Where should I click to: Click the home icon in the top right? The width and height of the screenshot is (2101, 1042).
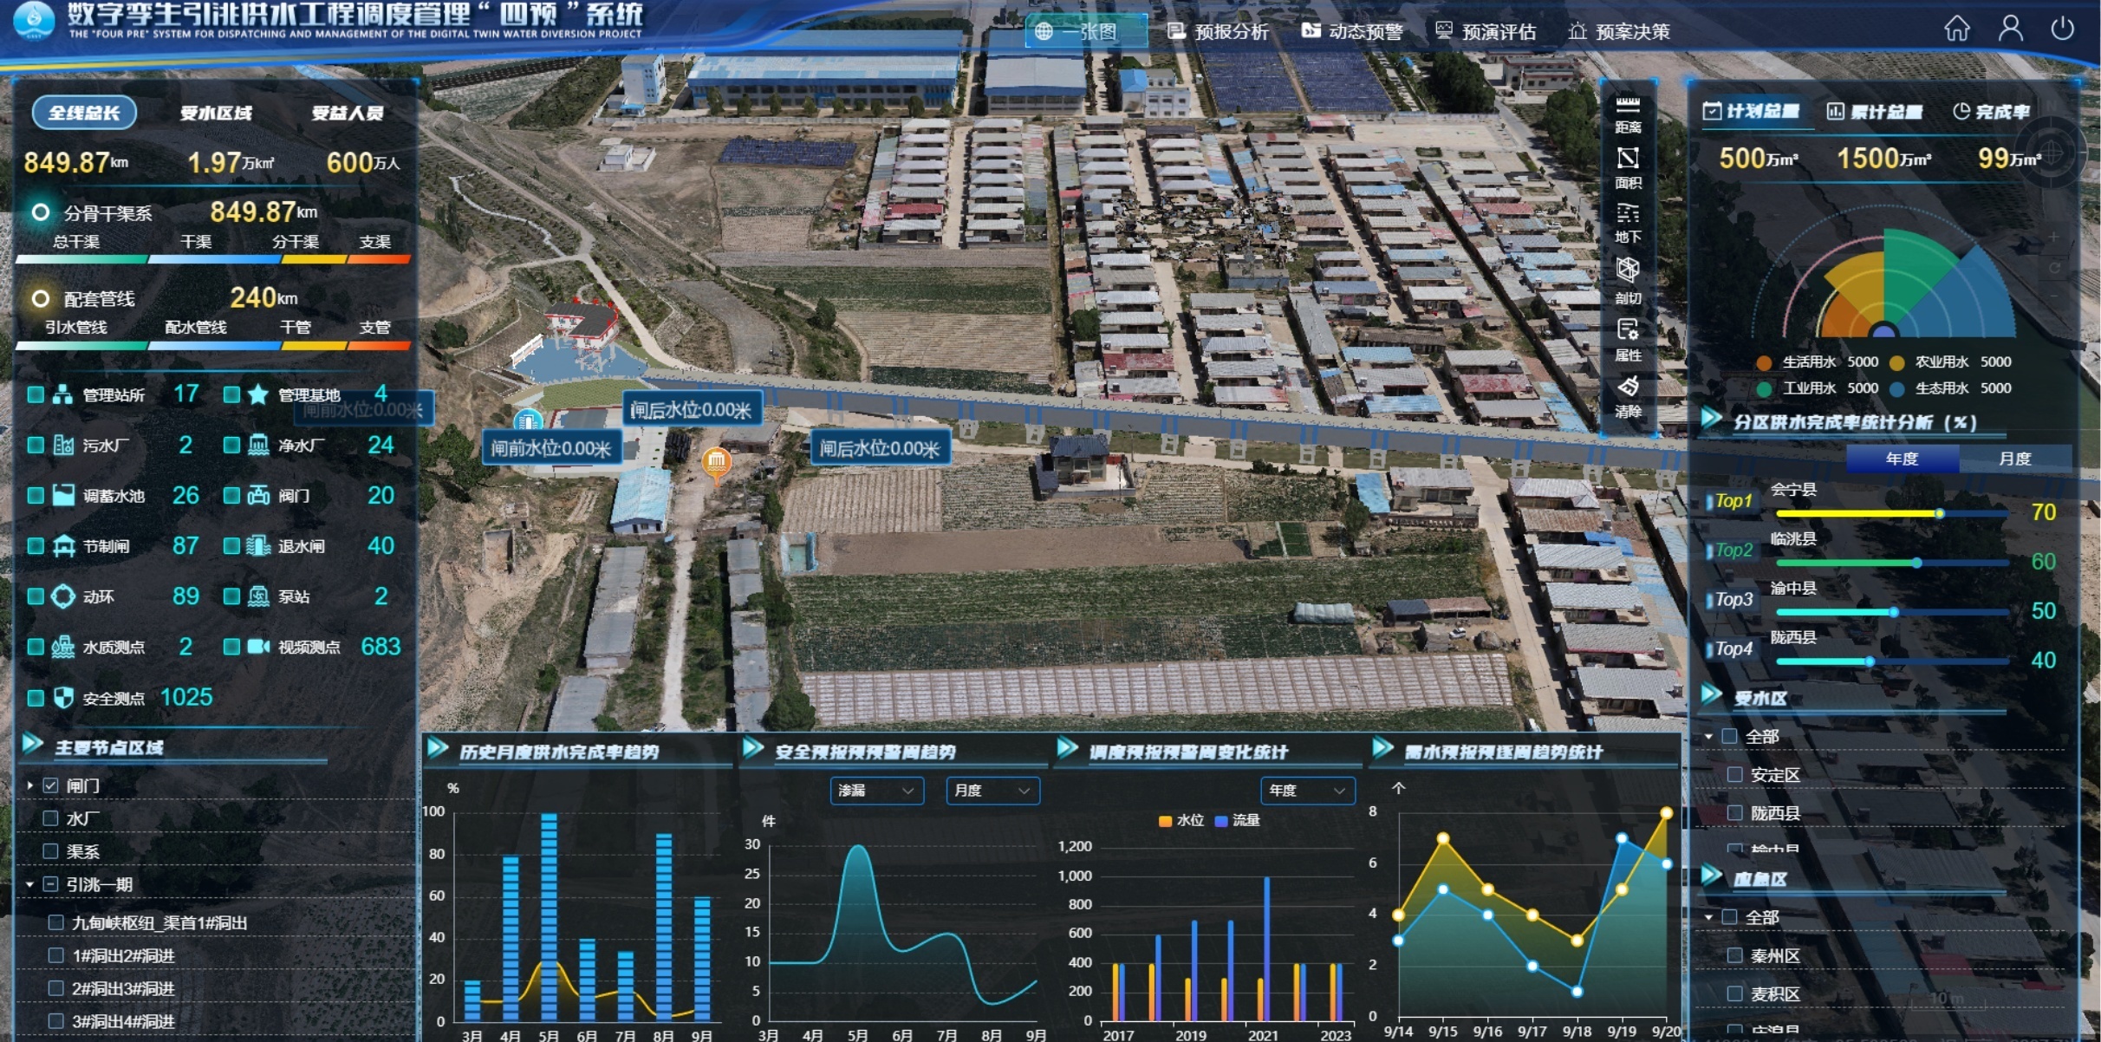[1958, 29]
